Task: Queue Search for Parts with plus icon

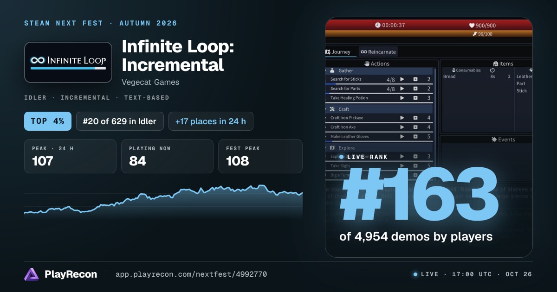Action: coord(415,89)
